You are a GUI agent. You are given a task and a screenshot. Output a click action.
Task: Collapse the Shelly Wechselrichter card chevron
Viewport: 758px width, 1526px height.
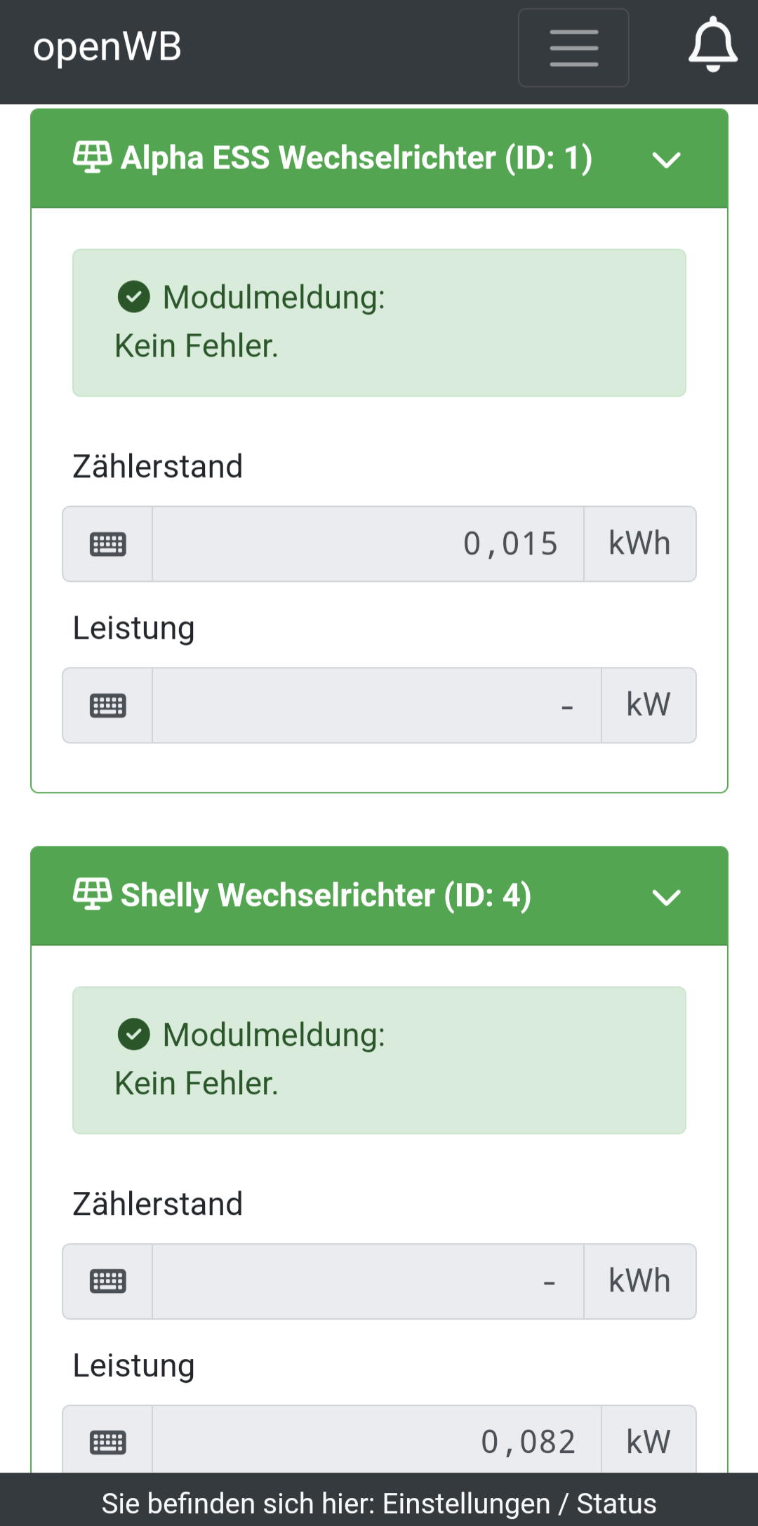(666, 897)
